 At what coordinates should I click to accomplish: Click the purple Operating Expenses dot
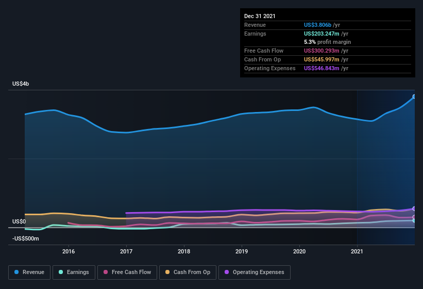point(227,272)
